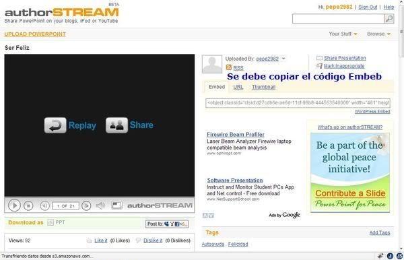Click the Mark Inappropriate link
The width and height of the screenshot is (404, 260).
click(x=344, y=66)
